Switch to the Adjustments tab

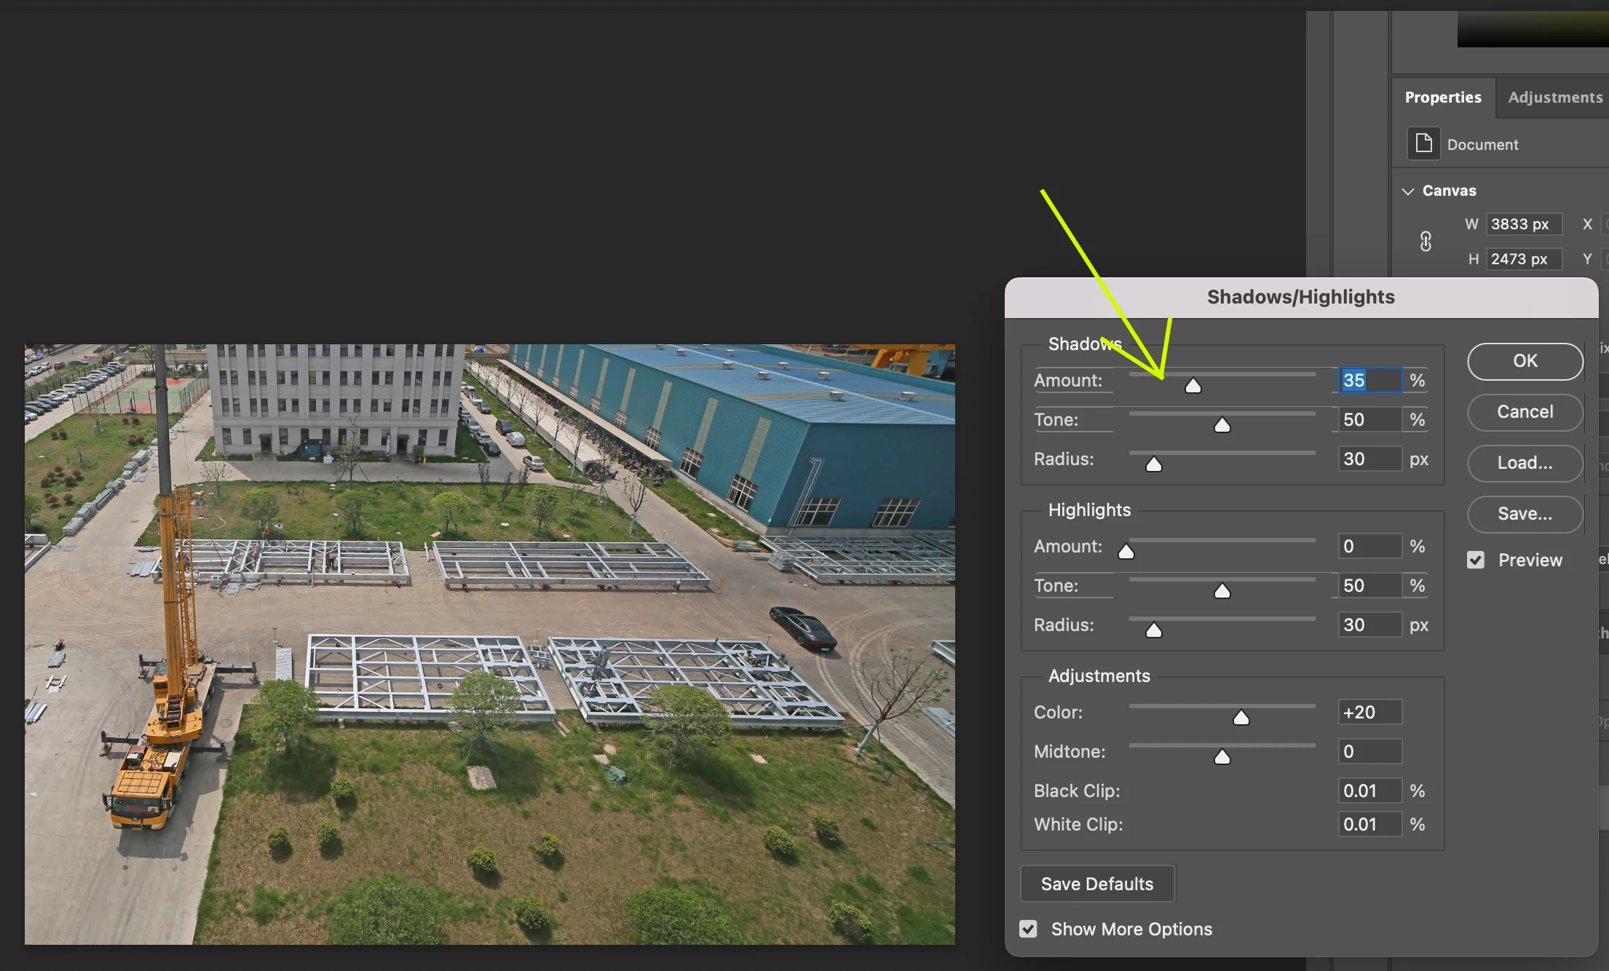(1554, 98)
